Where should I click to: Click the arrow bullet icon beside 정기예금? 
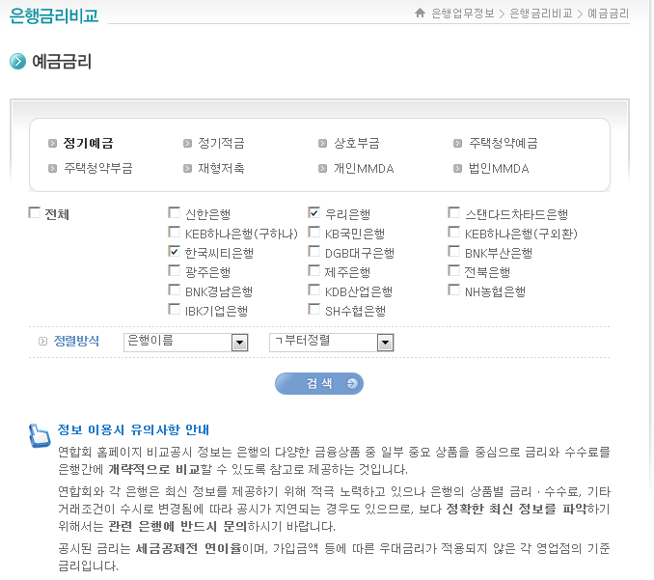(52, 144)
